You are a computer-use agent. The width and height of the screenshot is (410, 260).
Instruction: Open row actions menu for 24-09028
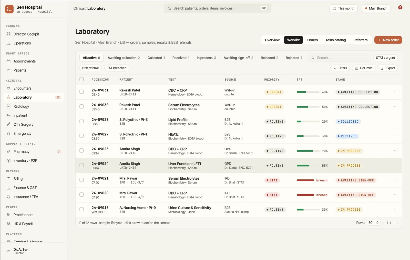click(396, 121)
